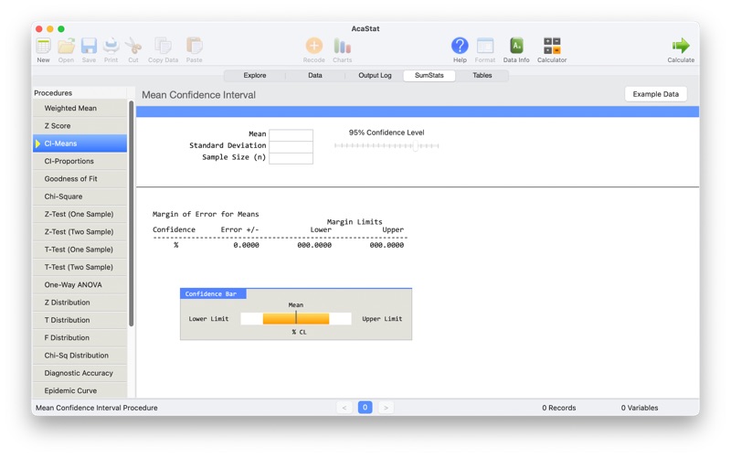Click the Sample Size (n) field

pyautogui.click(x=291, y=158)
